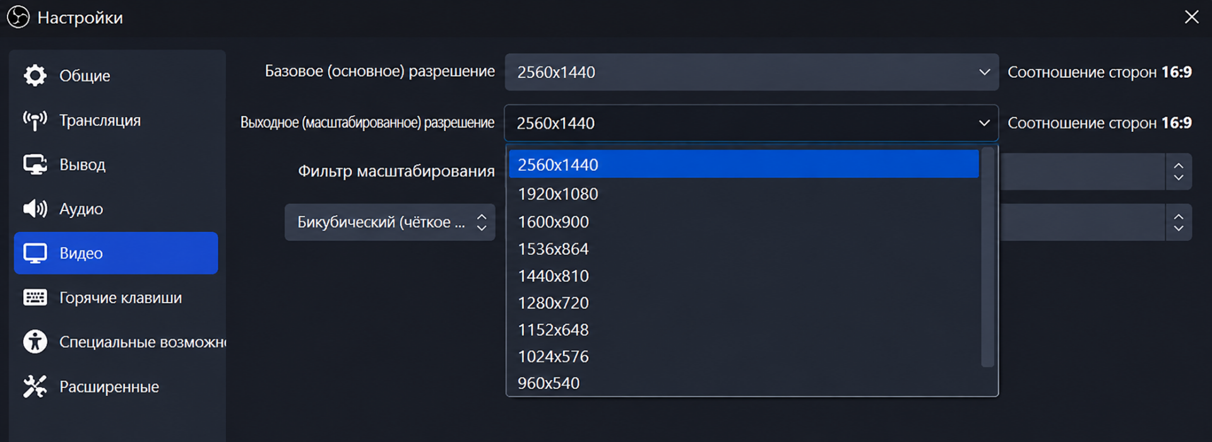Click the upper partially hidden field's stepper arrows
The image size is (1212, 442).
1179,172
